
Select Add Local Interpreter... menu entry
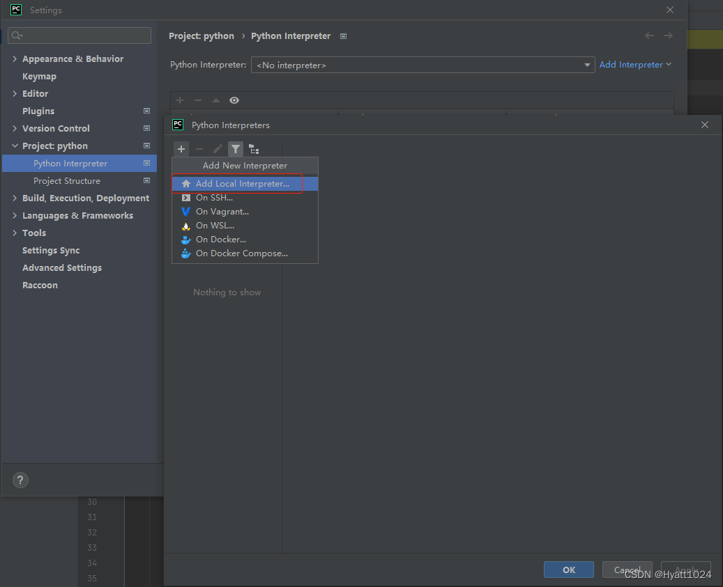tap(245, 184)
